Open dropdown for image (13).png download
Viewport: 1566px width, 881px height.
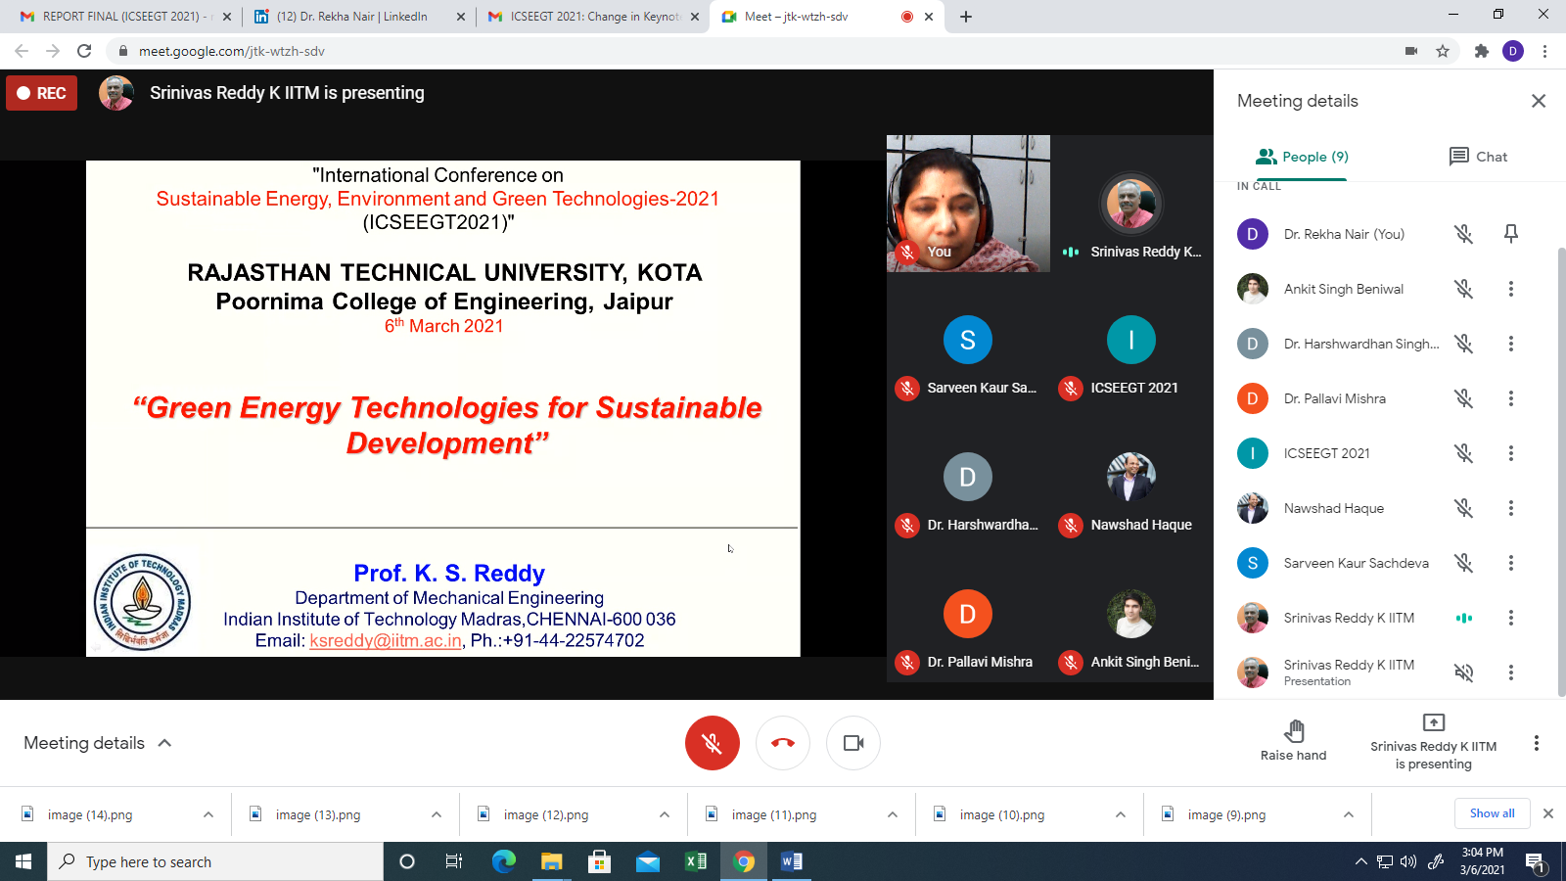(x=436, y=814)
